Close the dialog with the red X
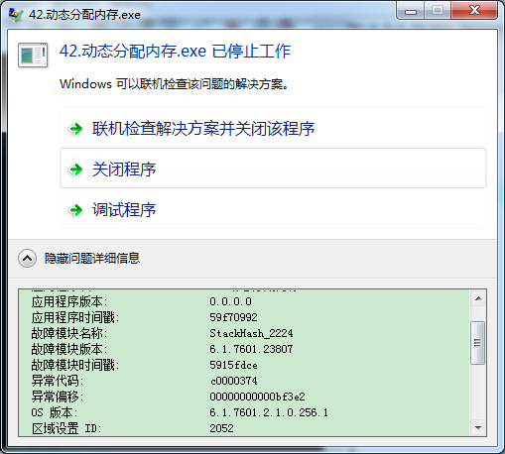 [x=474, y=11]
